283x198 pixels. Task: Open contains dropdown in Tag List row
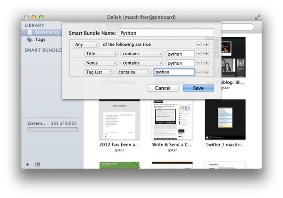(x=134, y=72)
